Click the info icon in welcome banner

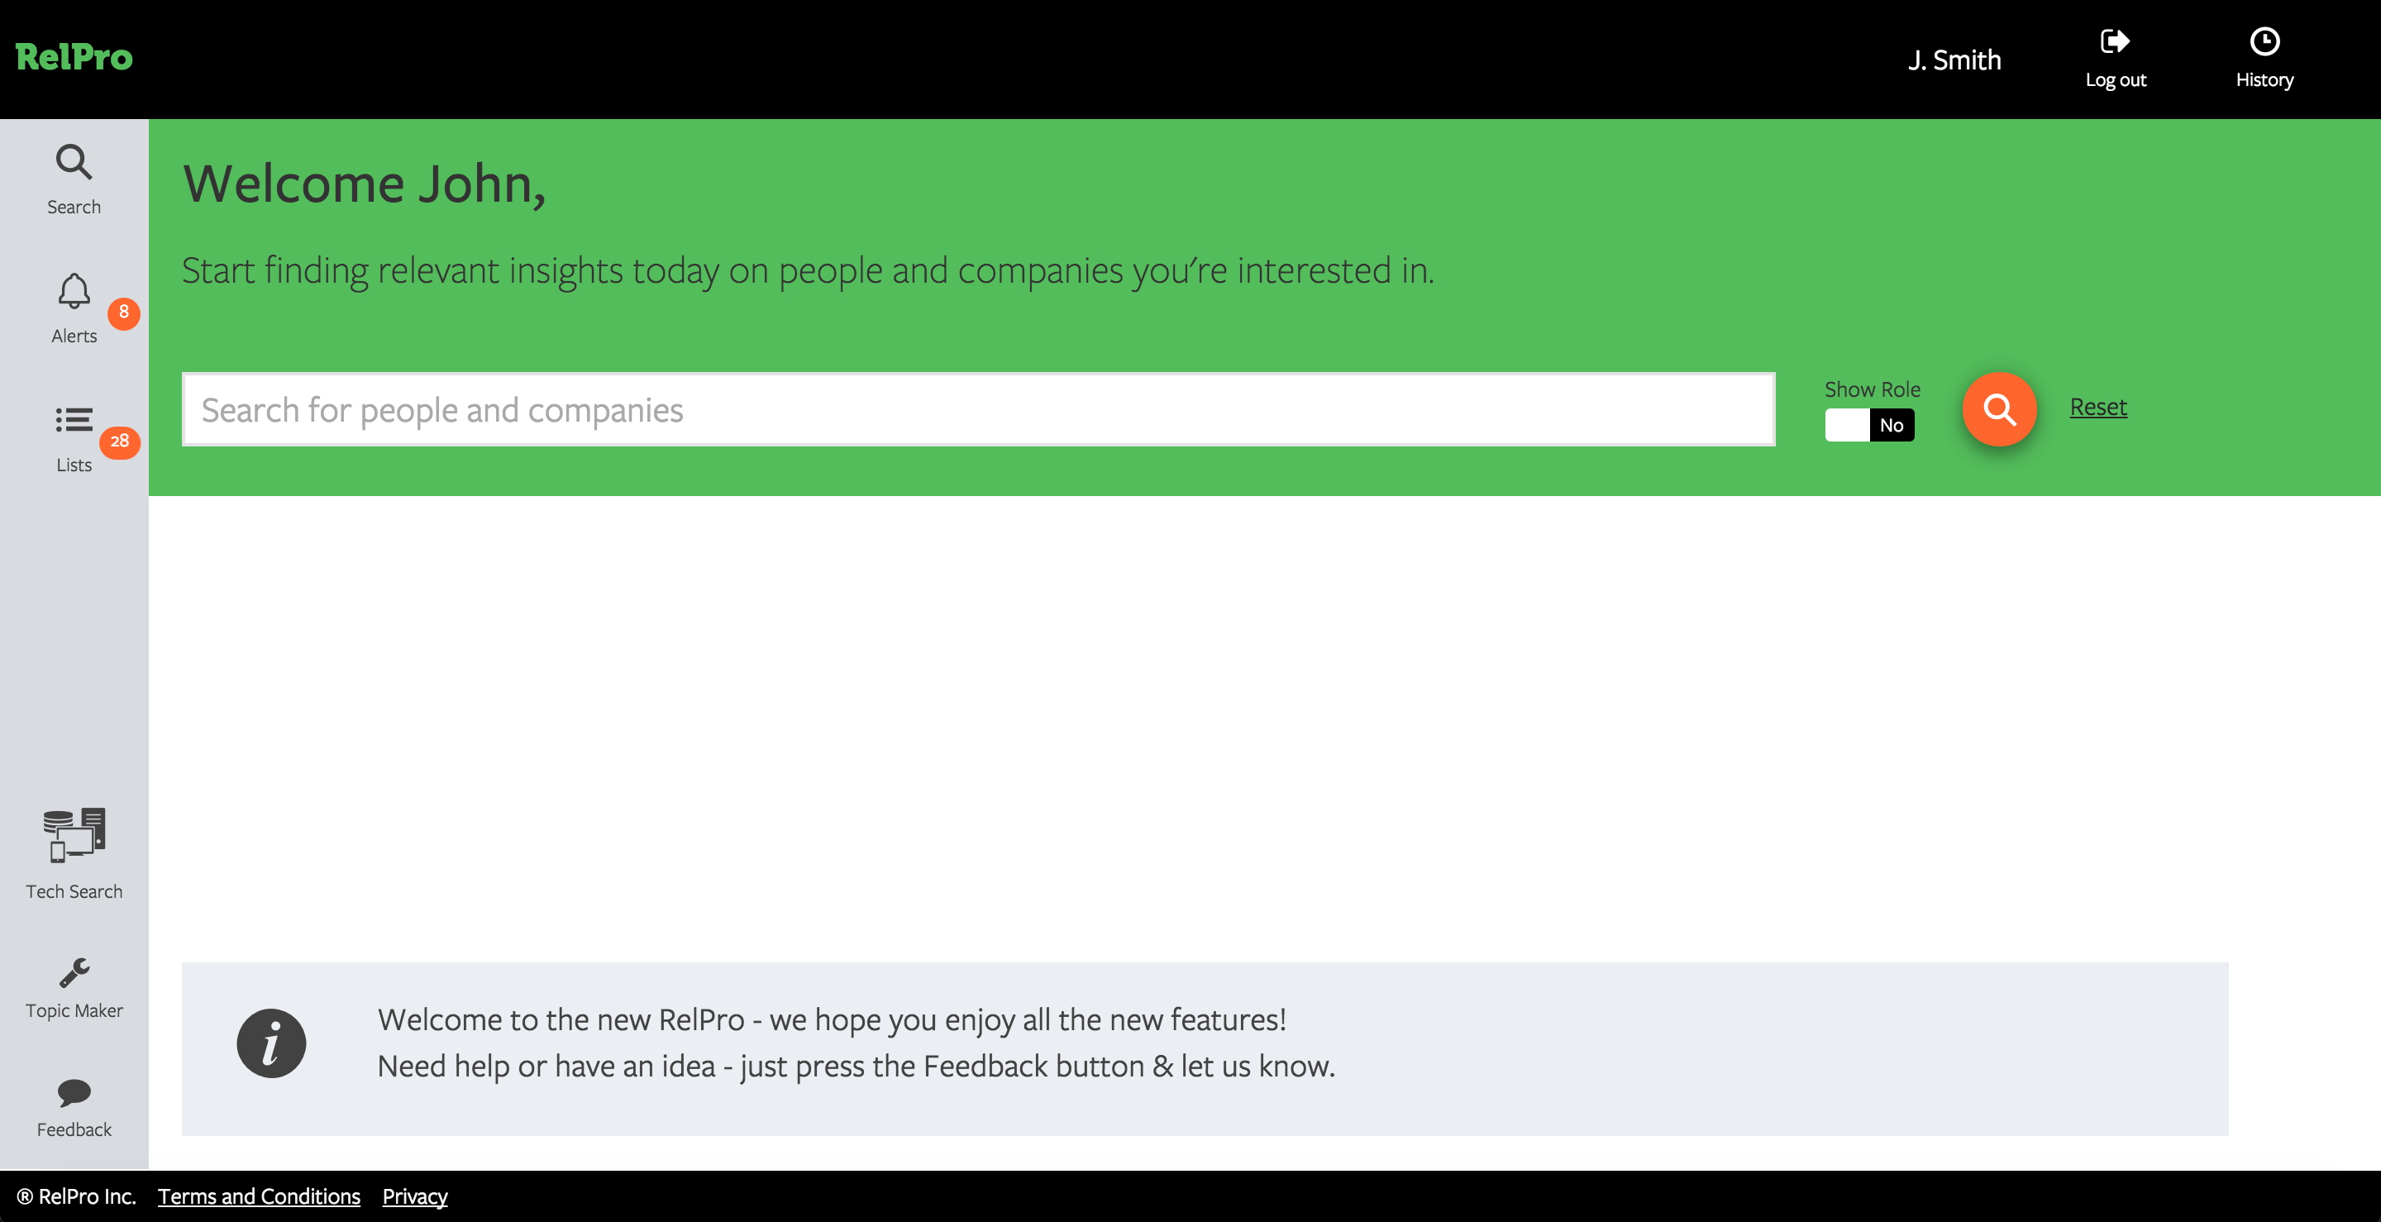[x=271, y=1043]
